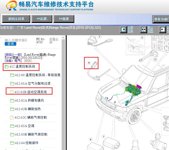169x150 pixels.
Task: Open 412-00 温度控制系统 - 常规信息
Action: coord(38,75)
